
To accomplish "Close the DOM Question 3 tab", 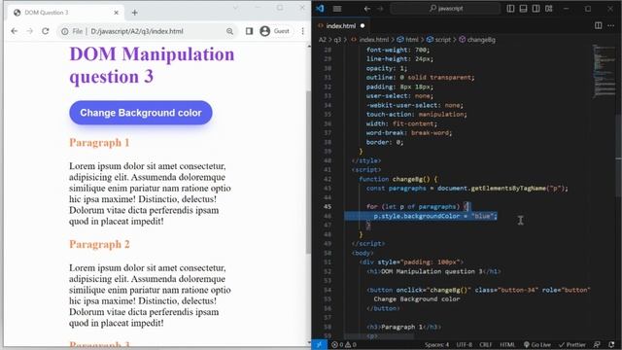I will pyautogui.click(x=117, y=13).
